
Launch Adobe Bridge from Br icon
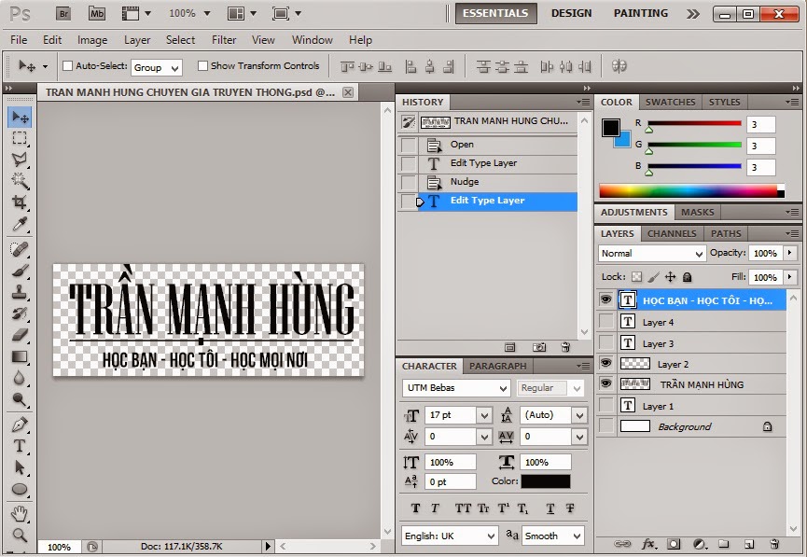[x=63, y=13]
